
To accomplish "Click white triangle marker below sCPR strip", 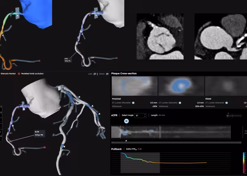I will tap(126, 140).
